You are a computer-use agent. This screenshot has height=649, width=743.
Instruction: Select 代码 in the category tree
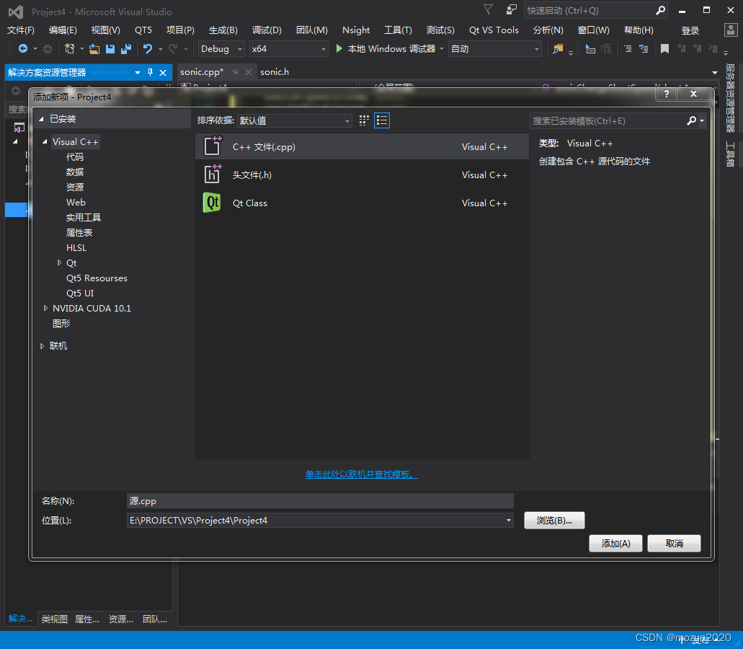click(75, 157)
